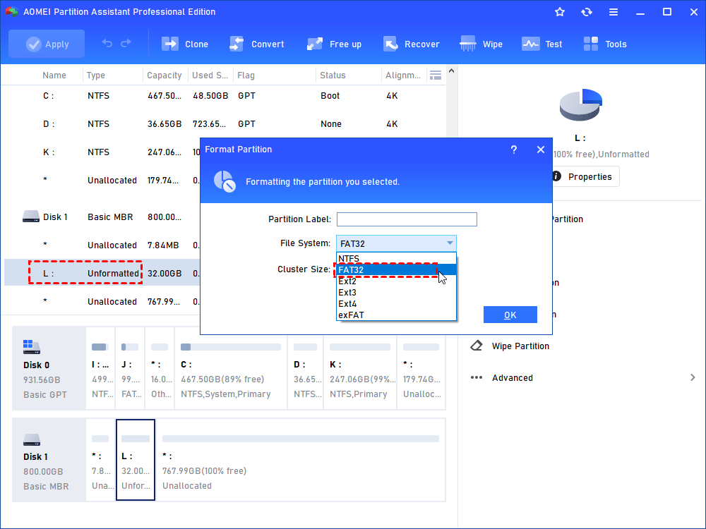The width and height of the screenshot is (706, 529).
Task: Open the Convert menu
Action: [257, 44]
